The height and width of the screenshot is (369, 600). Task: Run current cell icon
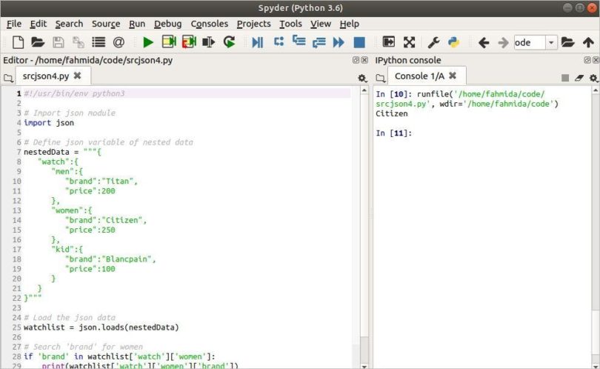[169, 41]
